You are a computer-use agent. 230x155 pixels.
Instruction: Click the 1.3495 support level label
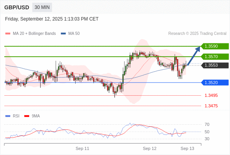[x=211, y=95]
